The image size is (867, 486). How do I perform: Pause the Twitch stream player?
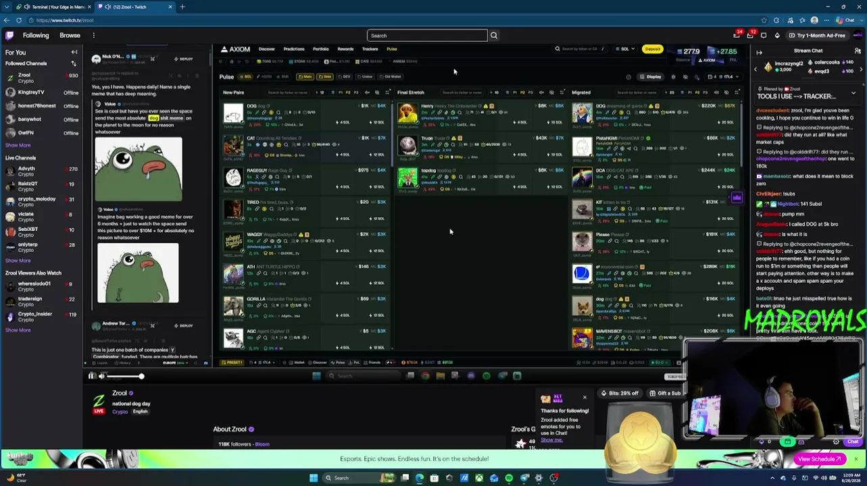[x=92, y=376]
